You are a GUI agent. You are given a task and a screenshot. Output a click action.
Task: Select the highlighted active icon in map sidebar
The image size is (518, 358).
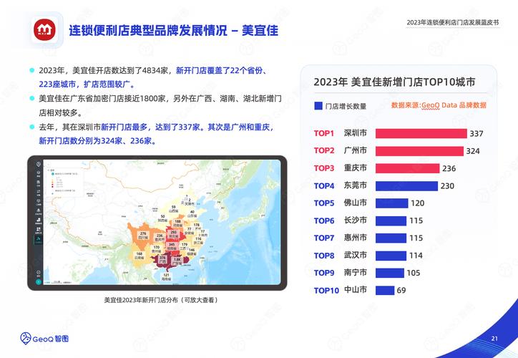[x=39, y=239]
